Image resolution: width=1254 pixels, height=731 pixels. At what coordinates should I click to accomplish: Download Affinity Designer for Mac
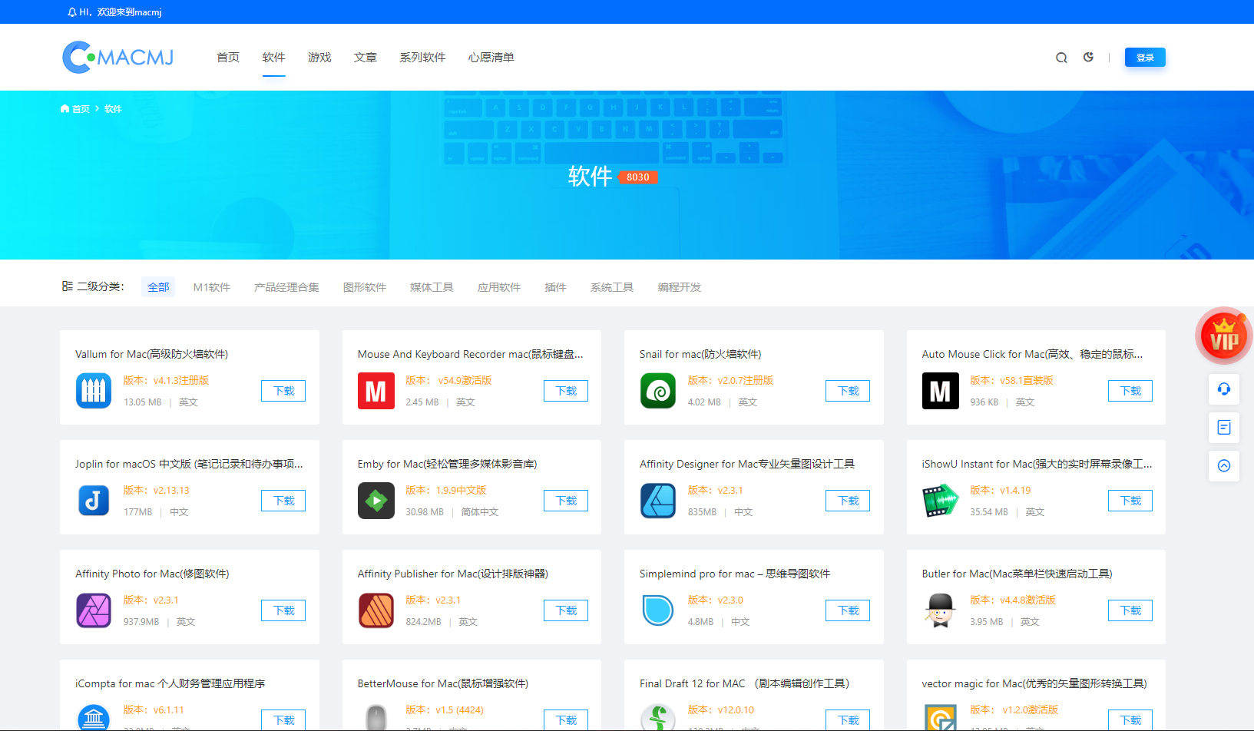848,501
